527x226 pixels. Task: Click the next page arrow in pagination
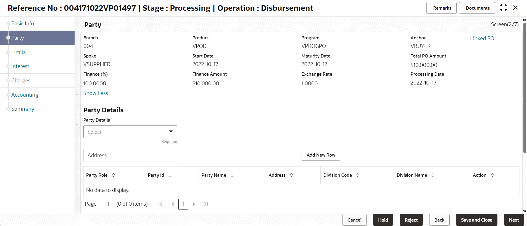coord(194,204)
